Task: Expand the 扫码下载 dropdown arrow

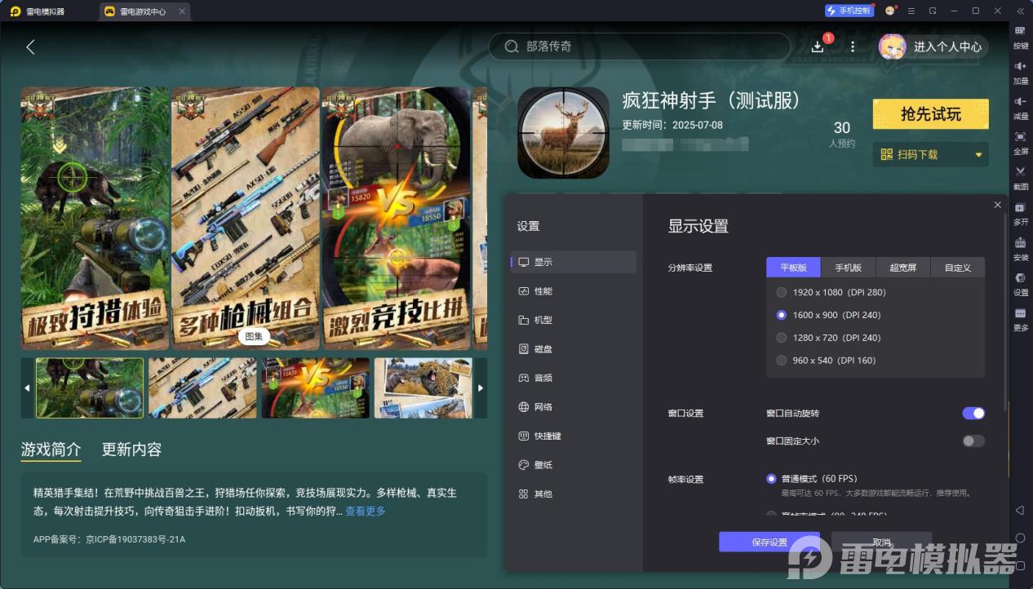Action: (x=978, y=155)
